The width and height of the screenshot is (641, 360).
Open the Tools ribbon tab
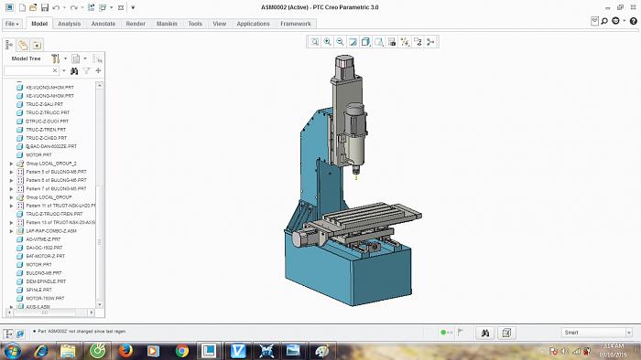click(195, 24)
